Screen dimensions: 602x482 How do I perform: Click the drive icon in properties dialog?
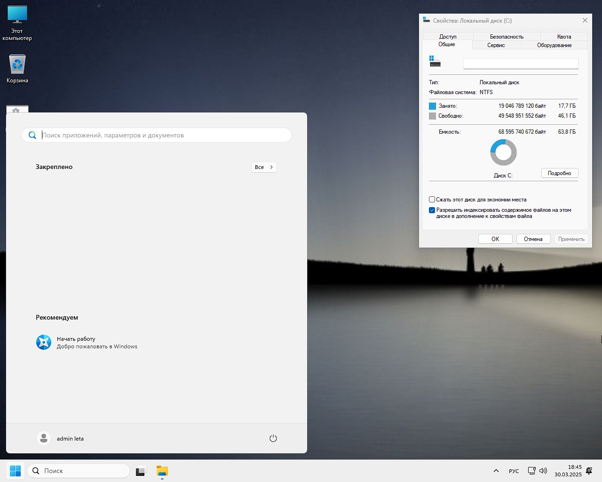tap(435, 61)
